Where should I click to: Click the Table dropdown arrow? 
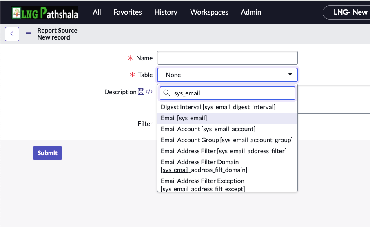(290, 75)
